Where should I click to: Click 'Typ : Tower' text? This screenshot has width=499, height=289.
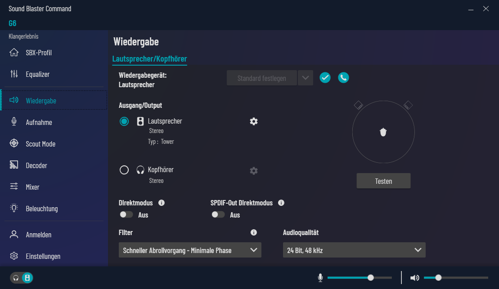[x=161, y=142]
